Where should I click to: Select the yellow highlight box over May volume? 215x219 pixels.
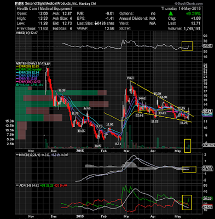tap(188, 146)
